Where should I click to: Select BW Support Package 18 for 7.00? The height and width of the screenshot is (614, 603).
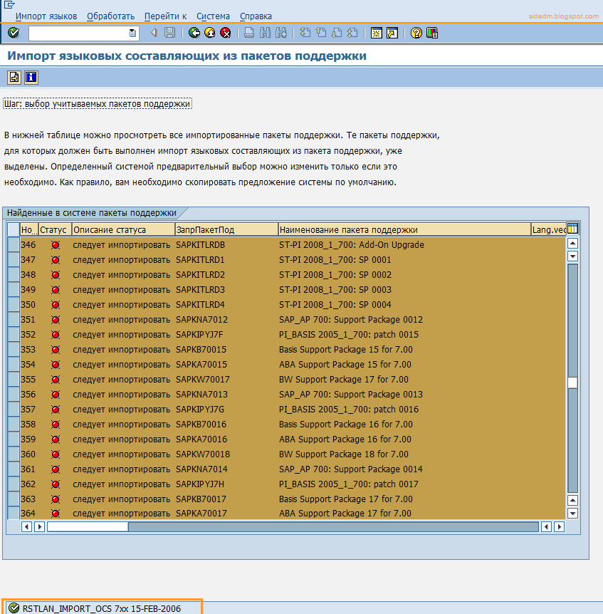(344, 454)
